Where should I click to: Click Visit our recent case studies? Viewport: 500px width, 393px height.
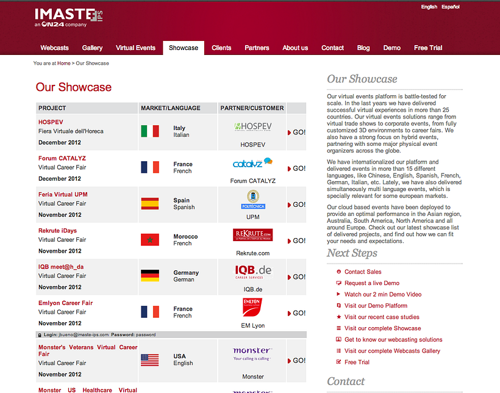point(382,317)
